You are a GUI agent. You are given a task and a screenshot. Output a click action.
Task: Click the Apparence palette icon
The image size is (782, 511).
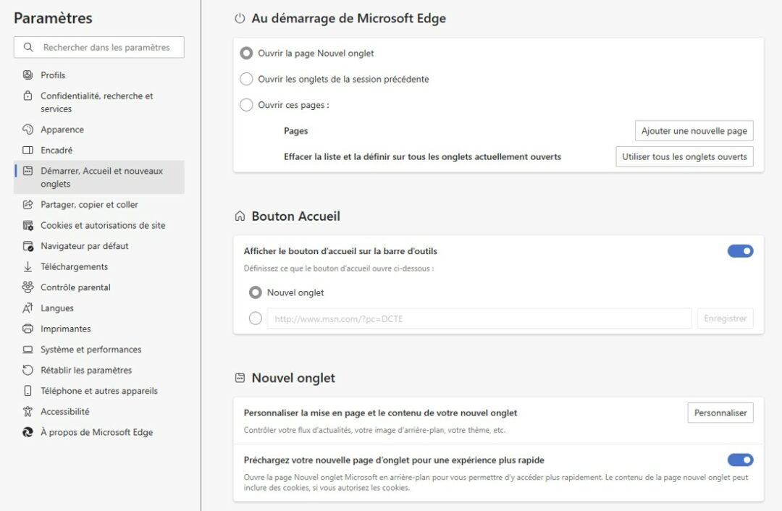[x=28, y=129]
